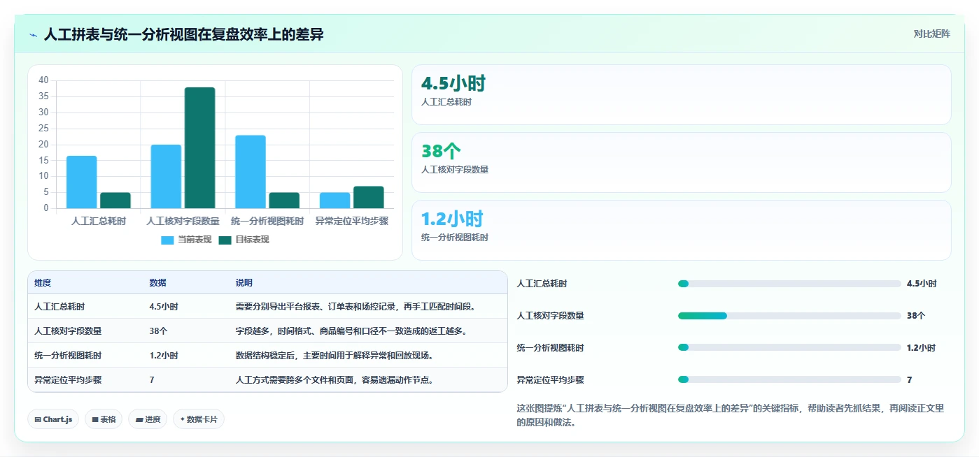Image resolution: width=979 pixels, height=457 pixels.
Task: Click the 异常定位平均步骤 table row label
Action: tap(68, 380)
